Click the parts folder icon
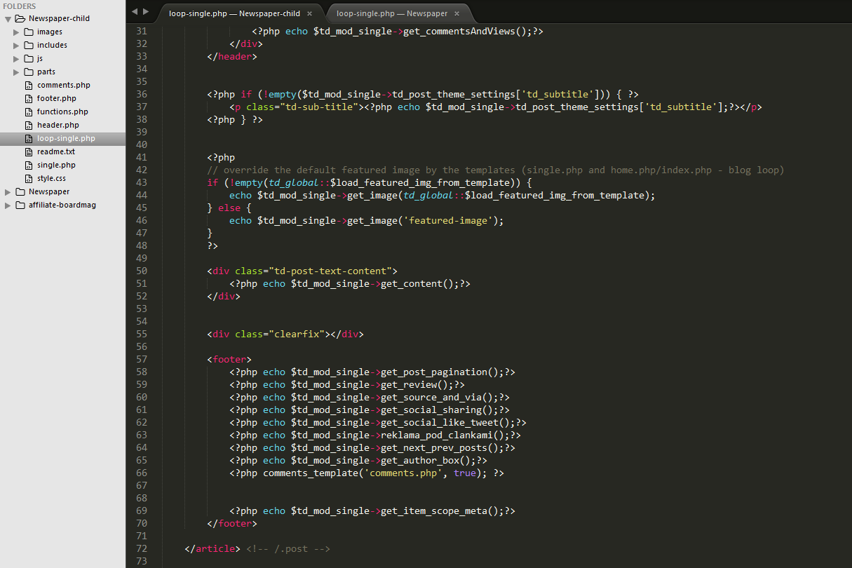This screenshot has height=568, width=852. point(29,72)
